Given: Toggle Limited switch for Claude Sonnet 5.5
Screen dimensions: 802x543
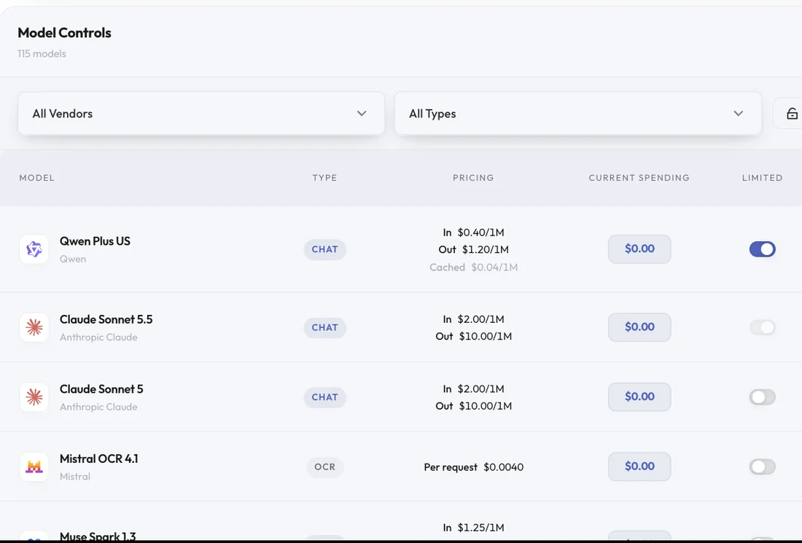Looking at the screenshot, I should pyautogui.click(x=762, y=327).
